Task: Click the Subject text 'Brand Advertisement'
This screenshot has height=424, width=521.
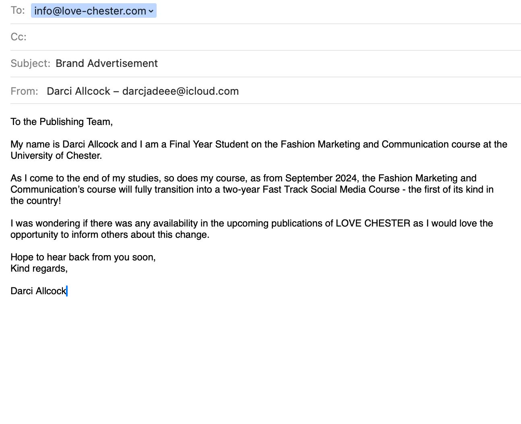Action: click(x=107, y=64)
